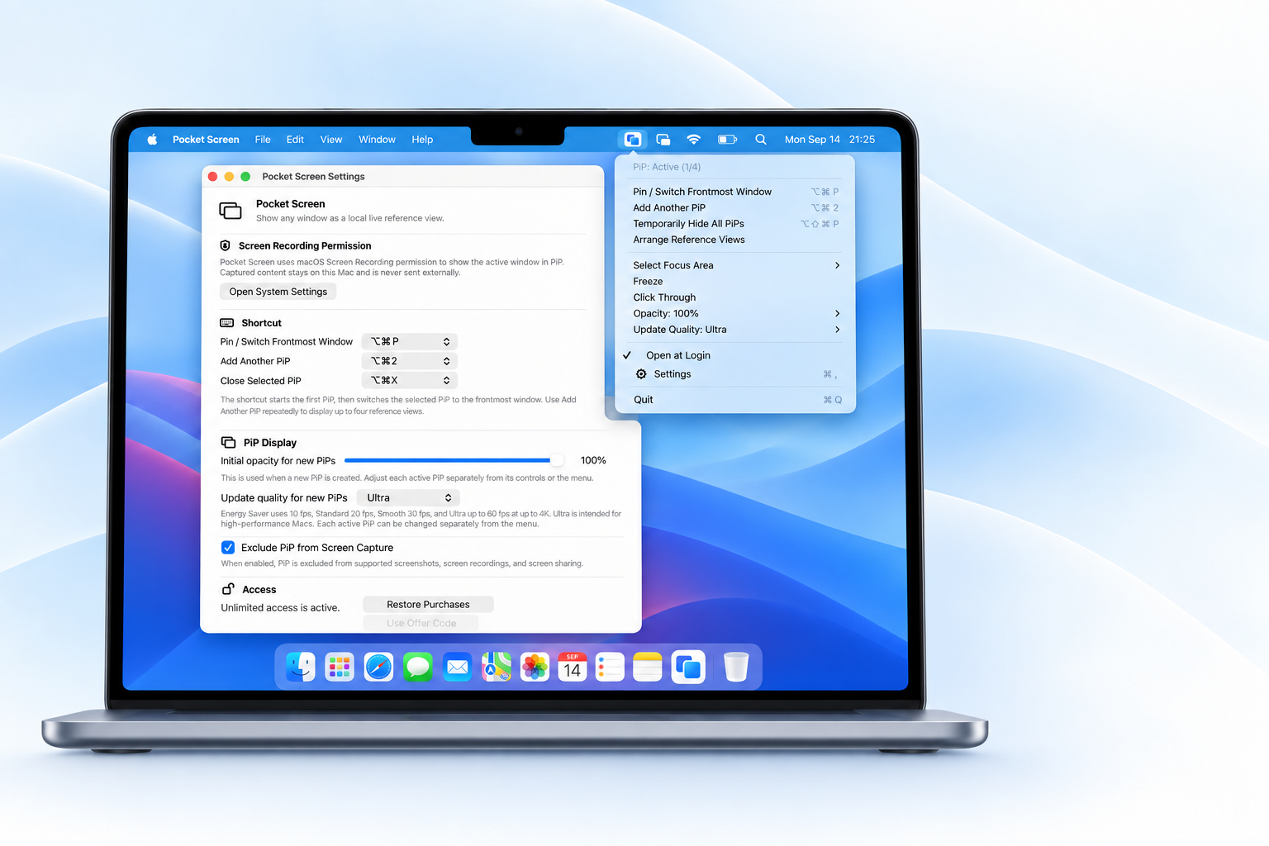This screenshot has height=846, width=1269.
Task: Click the date and time in menu bar
Action: click(829, 140)
